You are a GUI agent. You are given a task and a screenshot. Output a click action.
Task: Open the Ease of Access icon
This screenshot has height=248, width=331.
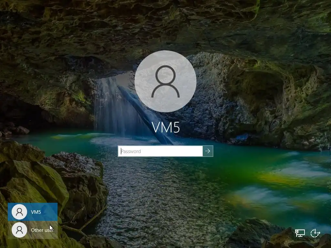pos(315,233)
